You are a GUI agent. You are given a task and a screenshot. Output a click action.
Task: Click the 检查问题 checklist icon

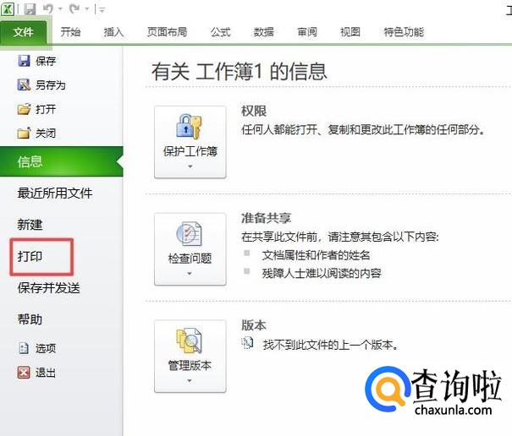[x=189, y=233]
